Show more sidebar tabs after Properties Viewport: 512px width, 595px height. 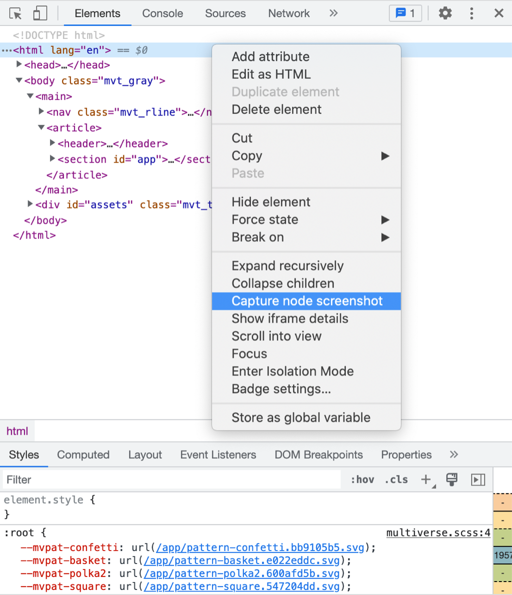453,454
